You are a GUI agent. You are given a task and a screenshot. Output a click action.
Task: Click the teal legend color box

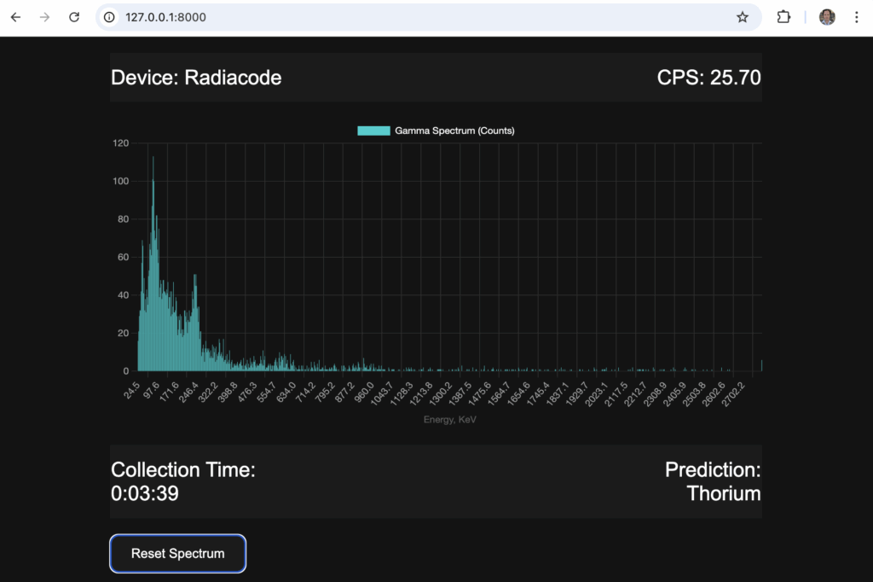(373, 131)
